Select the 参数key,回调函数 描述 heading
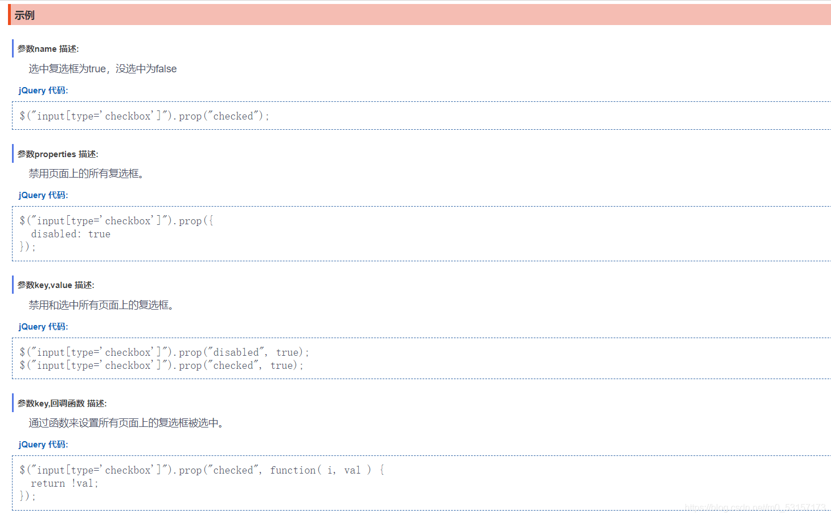Screen dimensions: 831x518 62,404
